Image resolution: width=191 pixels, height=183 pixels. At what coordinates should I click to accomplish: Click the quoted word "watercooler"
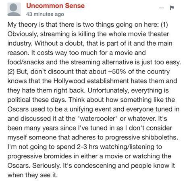(98, 118)
